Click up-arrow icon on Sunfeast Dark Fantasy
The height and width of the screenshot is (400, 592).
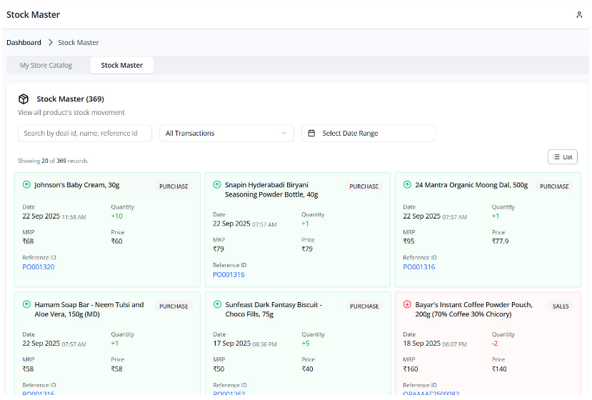217,305
